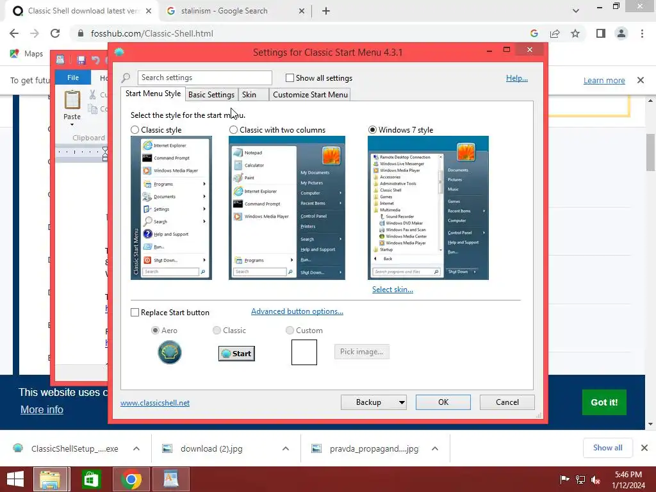Open Chrome from the taskbar
656x492 pixels.
pyautogui.click(x=131, y=479)
